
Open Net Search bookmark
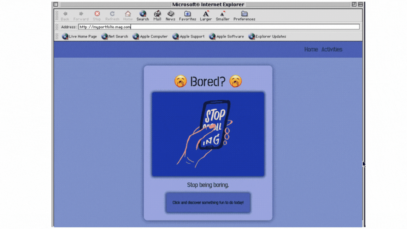coord(115,37)
